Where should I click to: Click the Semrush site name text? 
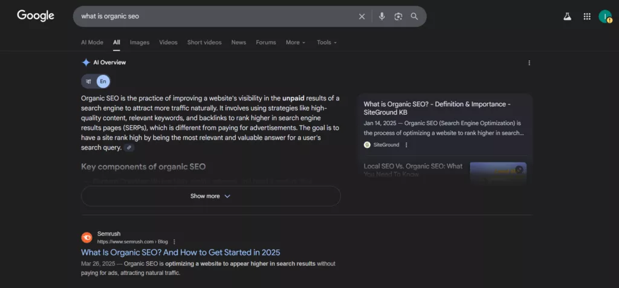click(109, 234)
